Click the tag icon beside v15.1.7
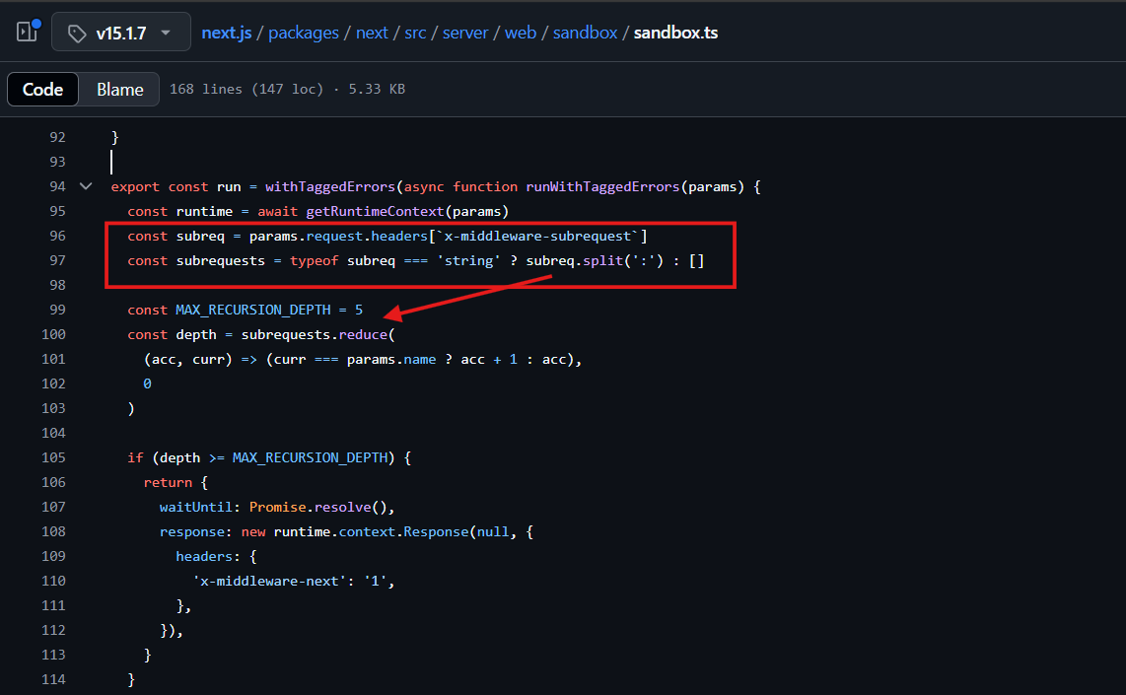Viewport: 1126px width, 695px height. (x=76, y=34)
